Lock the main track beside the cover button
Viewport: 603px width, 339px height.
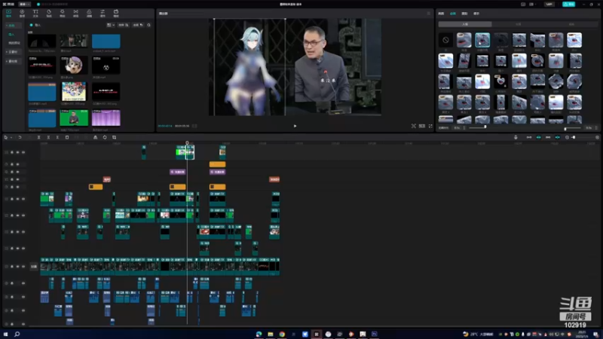pyautogui.click(x=12, y=267)
